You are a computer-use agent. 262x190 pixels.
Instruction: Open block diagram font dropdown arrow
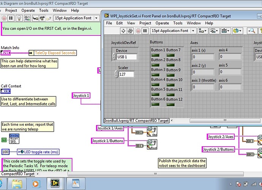pyautogui.click(x=96, y=18)
